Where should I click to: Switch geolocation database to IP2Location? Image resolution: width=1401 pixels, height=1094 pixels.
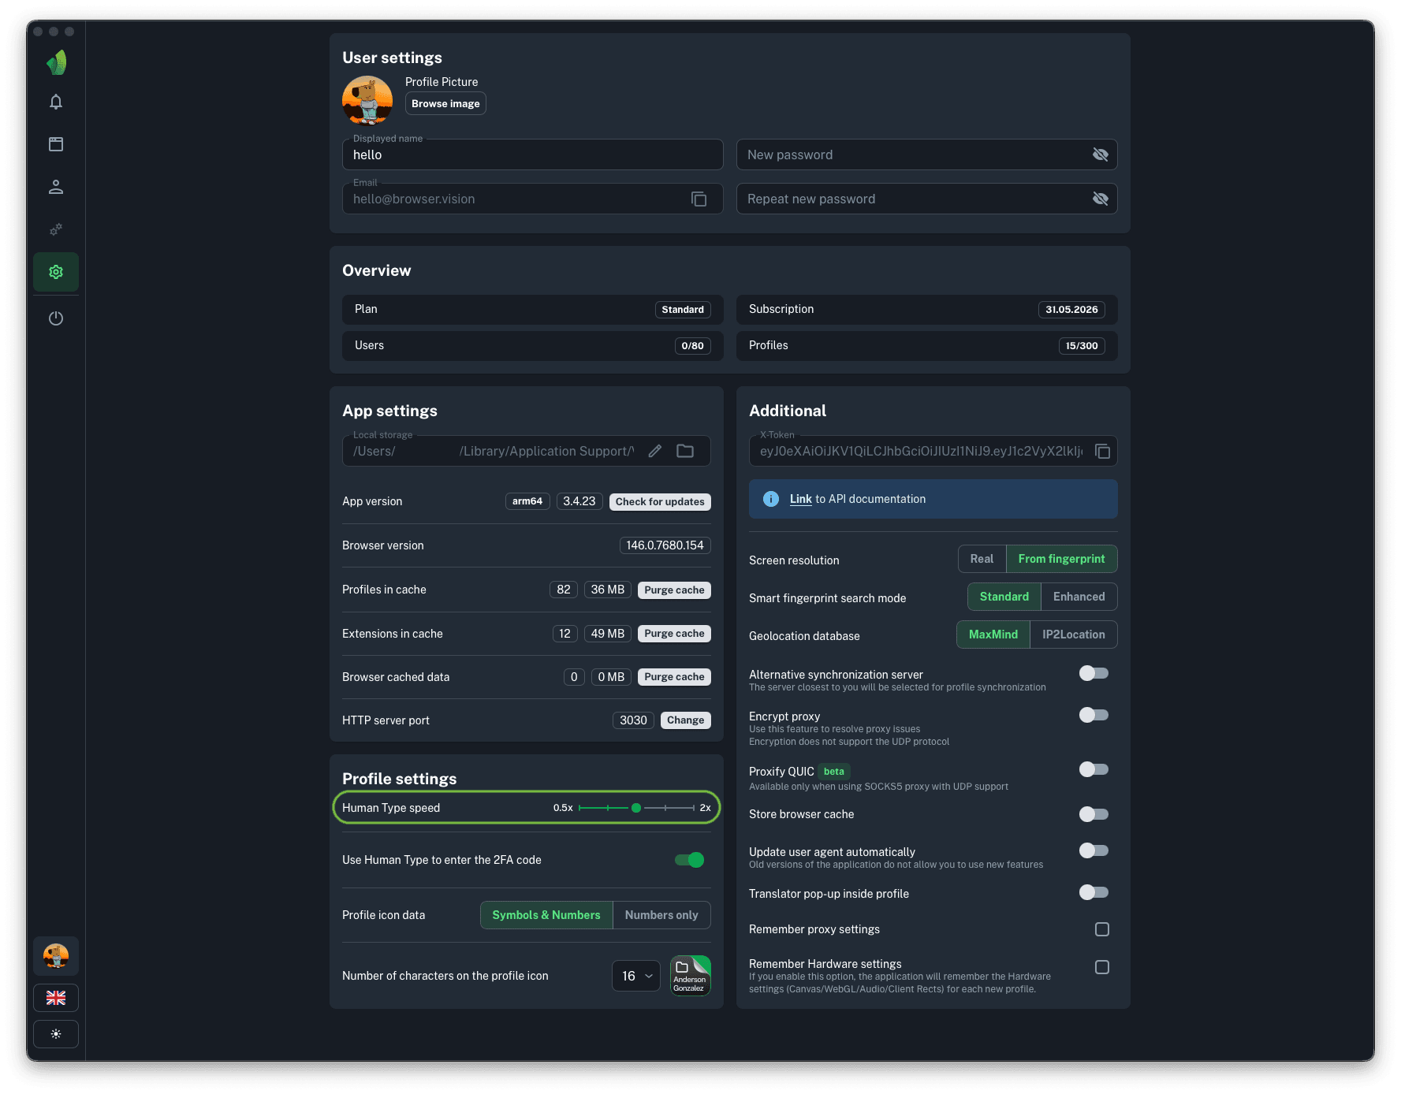point(1073,634)
